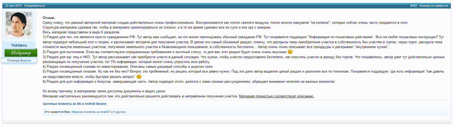This screenshot has width=454, height=127.
Task: Open Yokiteru's user profile name
Action: coord(19,45)
